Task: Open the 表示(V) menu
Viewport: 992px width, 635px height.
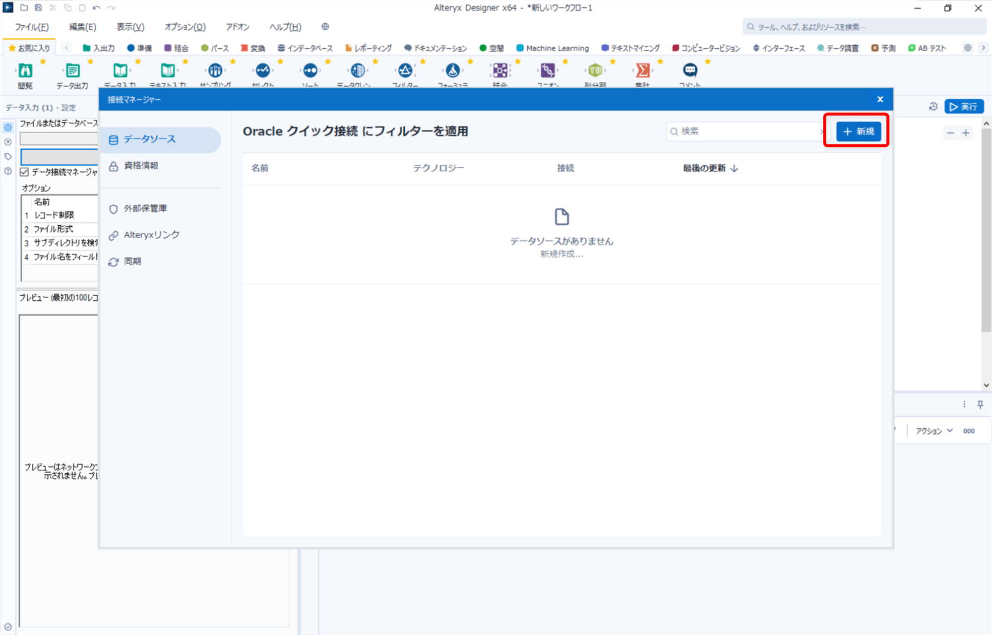Action: [130, 27]
